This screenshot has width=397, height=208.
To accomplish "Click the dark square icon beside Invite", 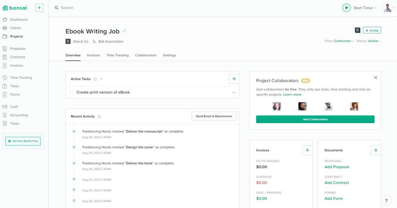I will (358, 30).
